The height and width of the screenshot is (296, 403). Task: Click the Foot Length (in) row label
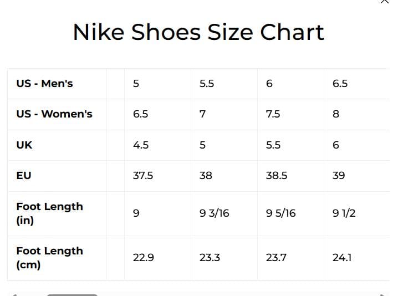click(x=49, y=213)
